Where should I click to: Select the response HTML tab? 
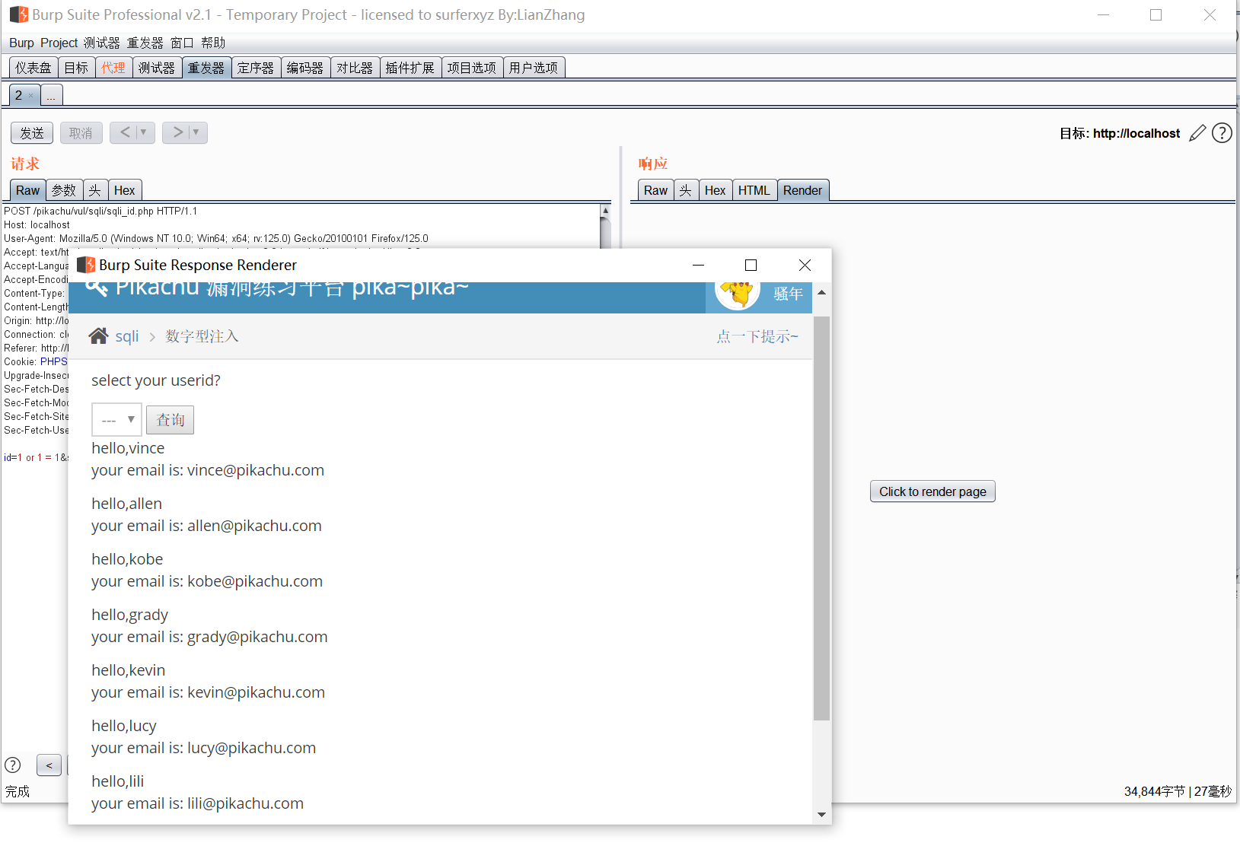click(x=754, y=190)
